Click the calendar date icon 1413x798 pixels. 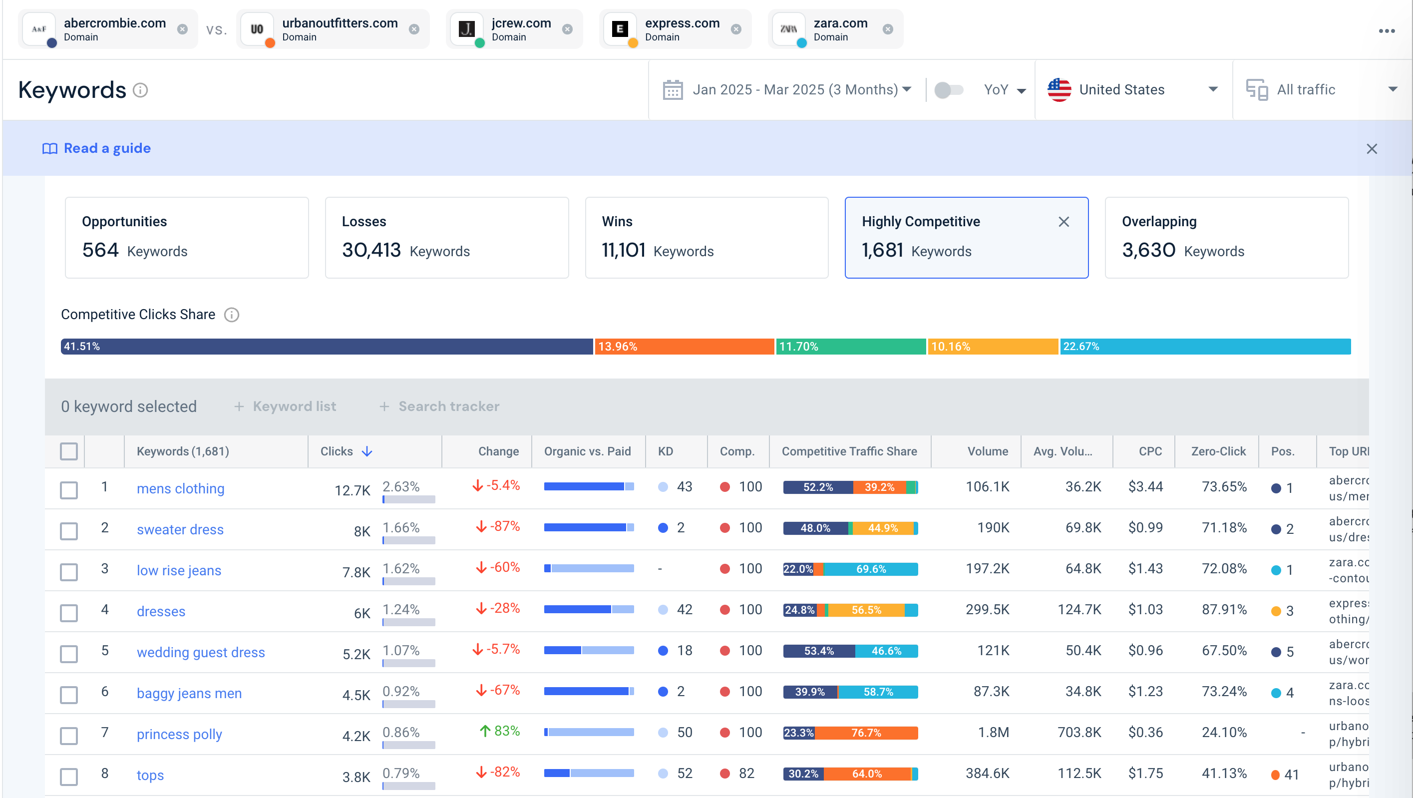coord(673,89)
